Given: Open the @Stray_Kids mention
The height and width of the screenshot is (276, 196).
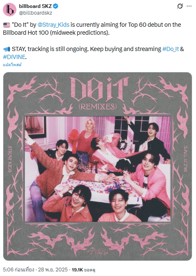Looking at the screenshot, I should (x=54, y=25).
